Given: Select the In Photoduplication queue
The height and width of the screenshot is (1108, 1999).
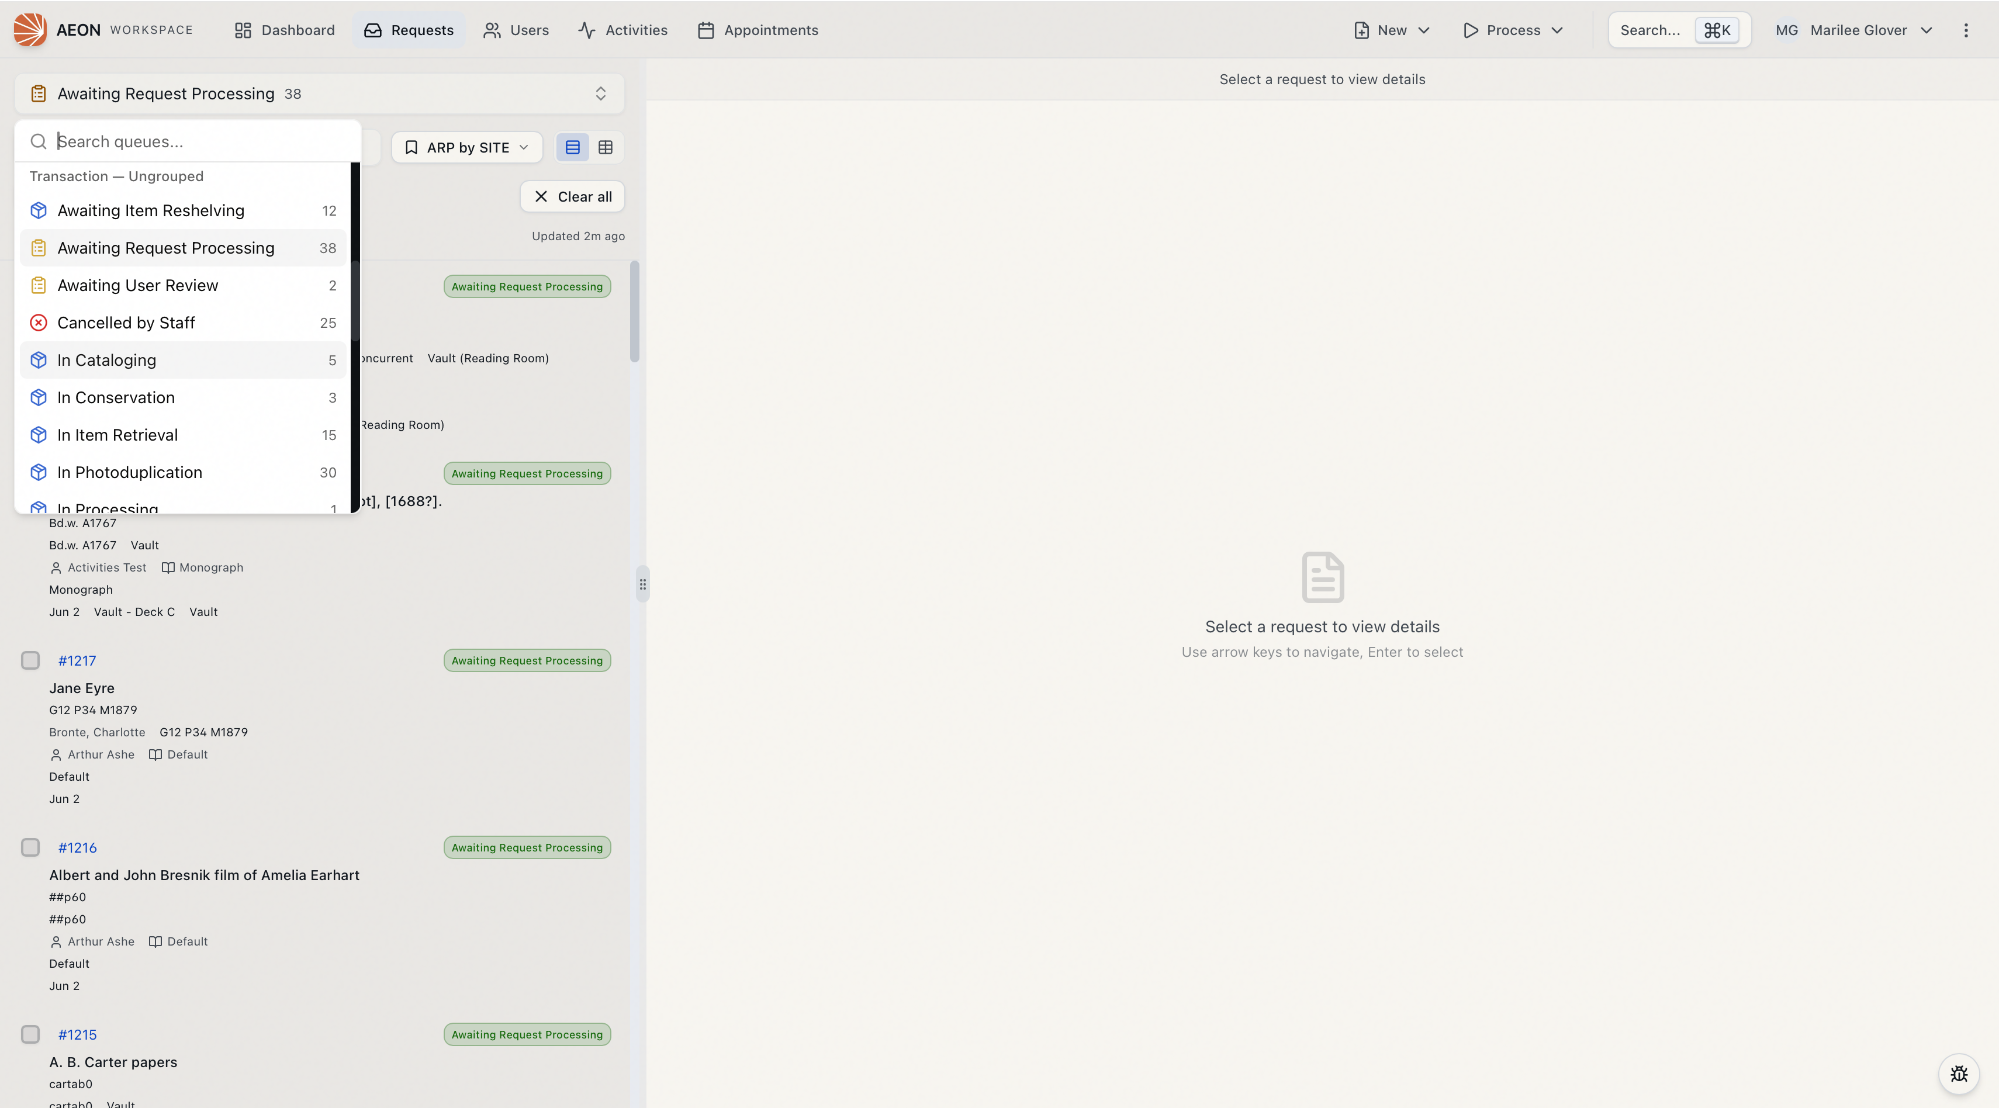Looking at the screenshot, I should click(x=183, y=472).
